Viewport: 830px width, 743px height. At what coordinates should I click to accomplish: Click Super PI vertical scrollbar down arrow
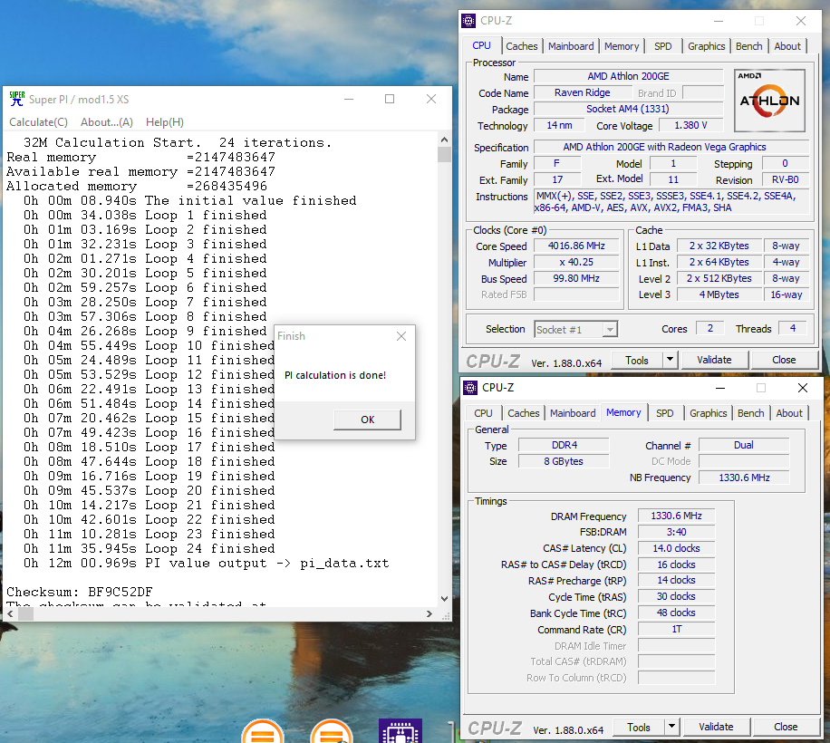coord(444,599)
